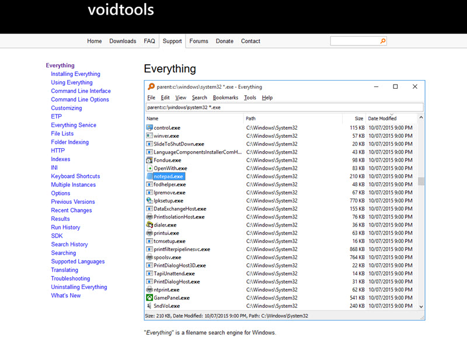Open the Command Line Options link

(x=80, y=99)
